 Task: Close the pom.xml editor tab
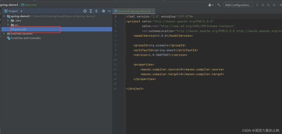pos(153,11)
